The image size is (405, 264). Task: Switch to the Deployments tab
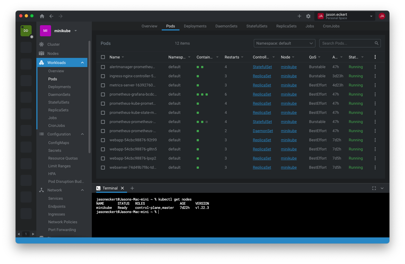(195, 26)
